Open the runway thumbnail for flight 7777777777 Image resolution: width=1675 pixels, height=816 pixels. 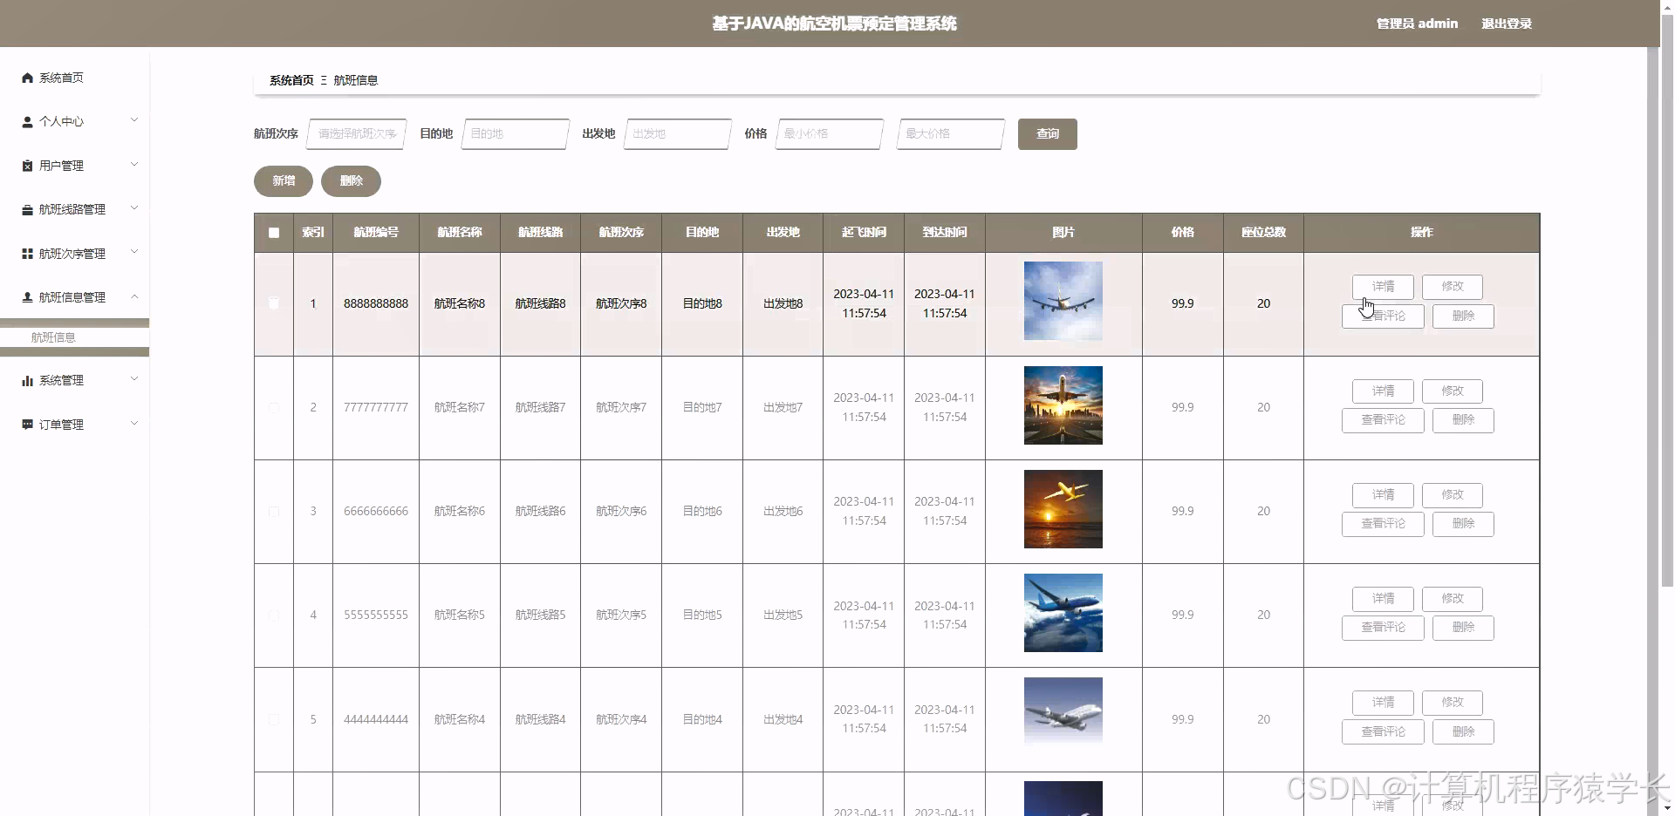pyautogui.click(x=1063, y=405)
